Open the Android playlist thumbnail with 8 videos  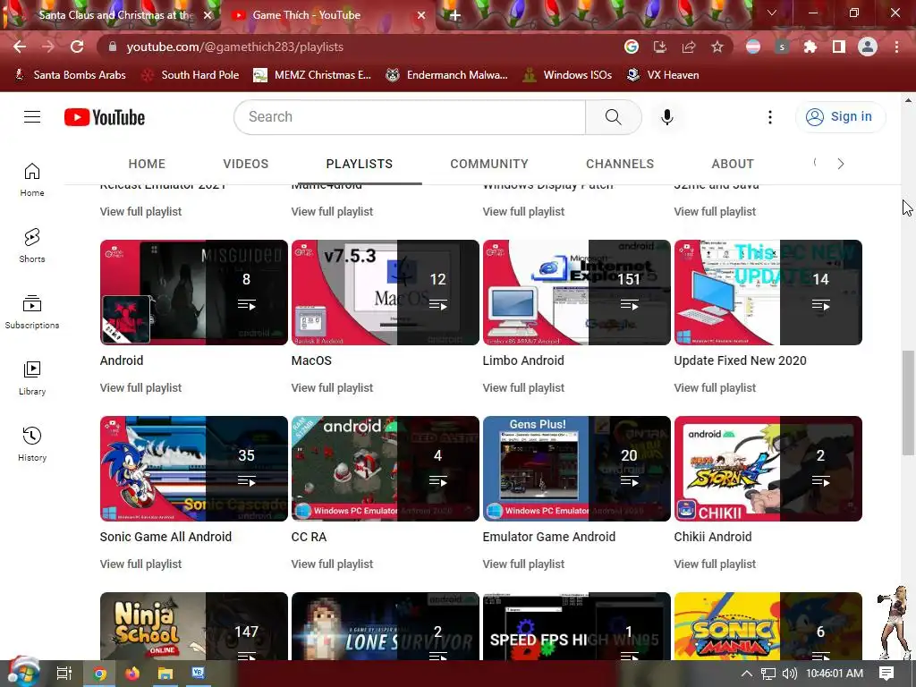(194, 293)
